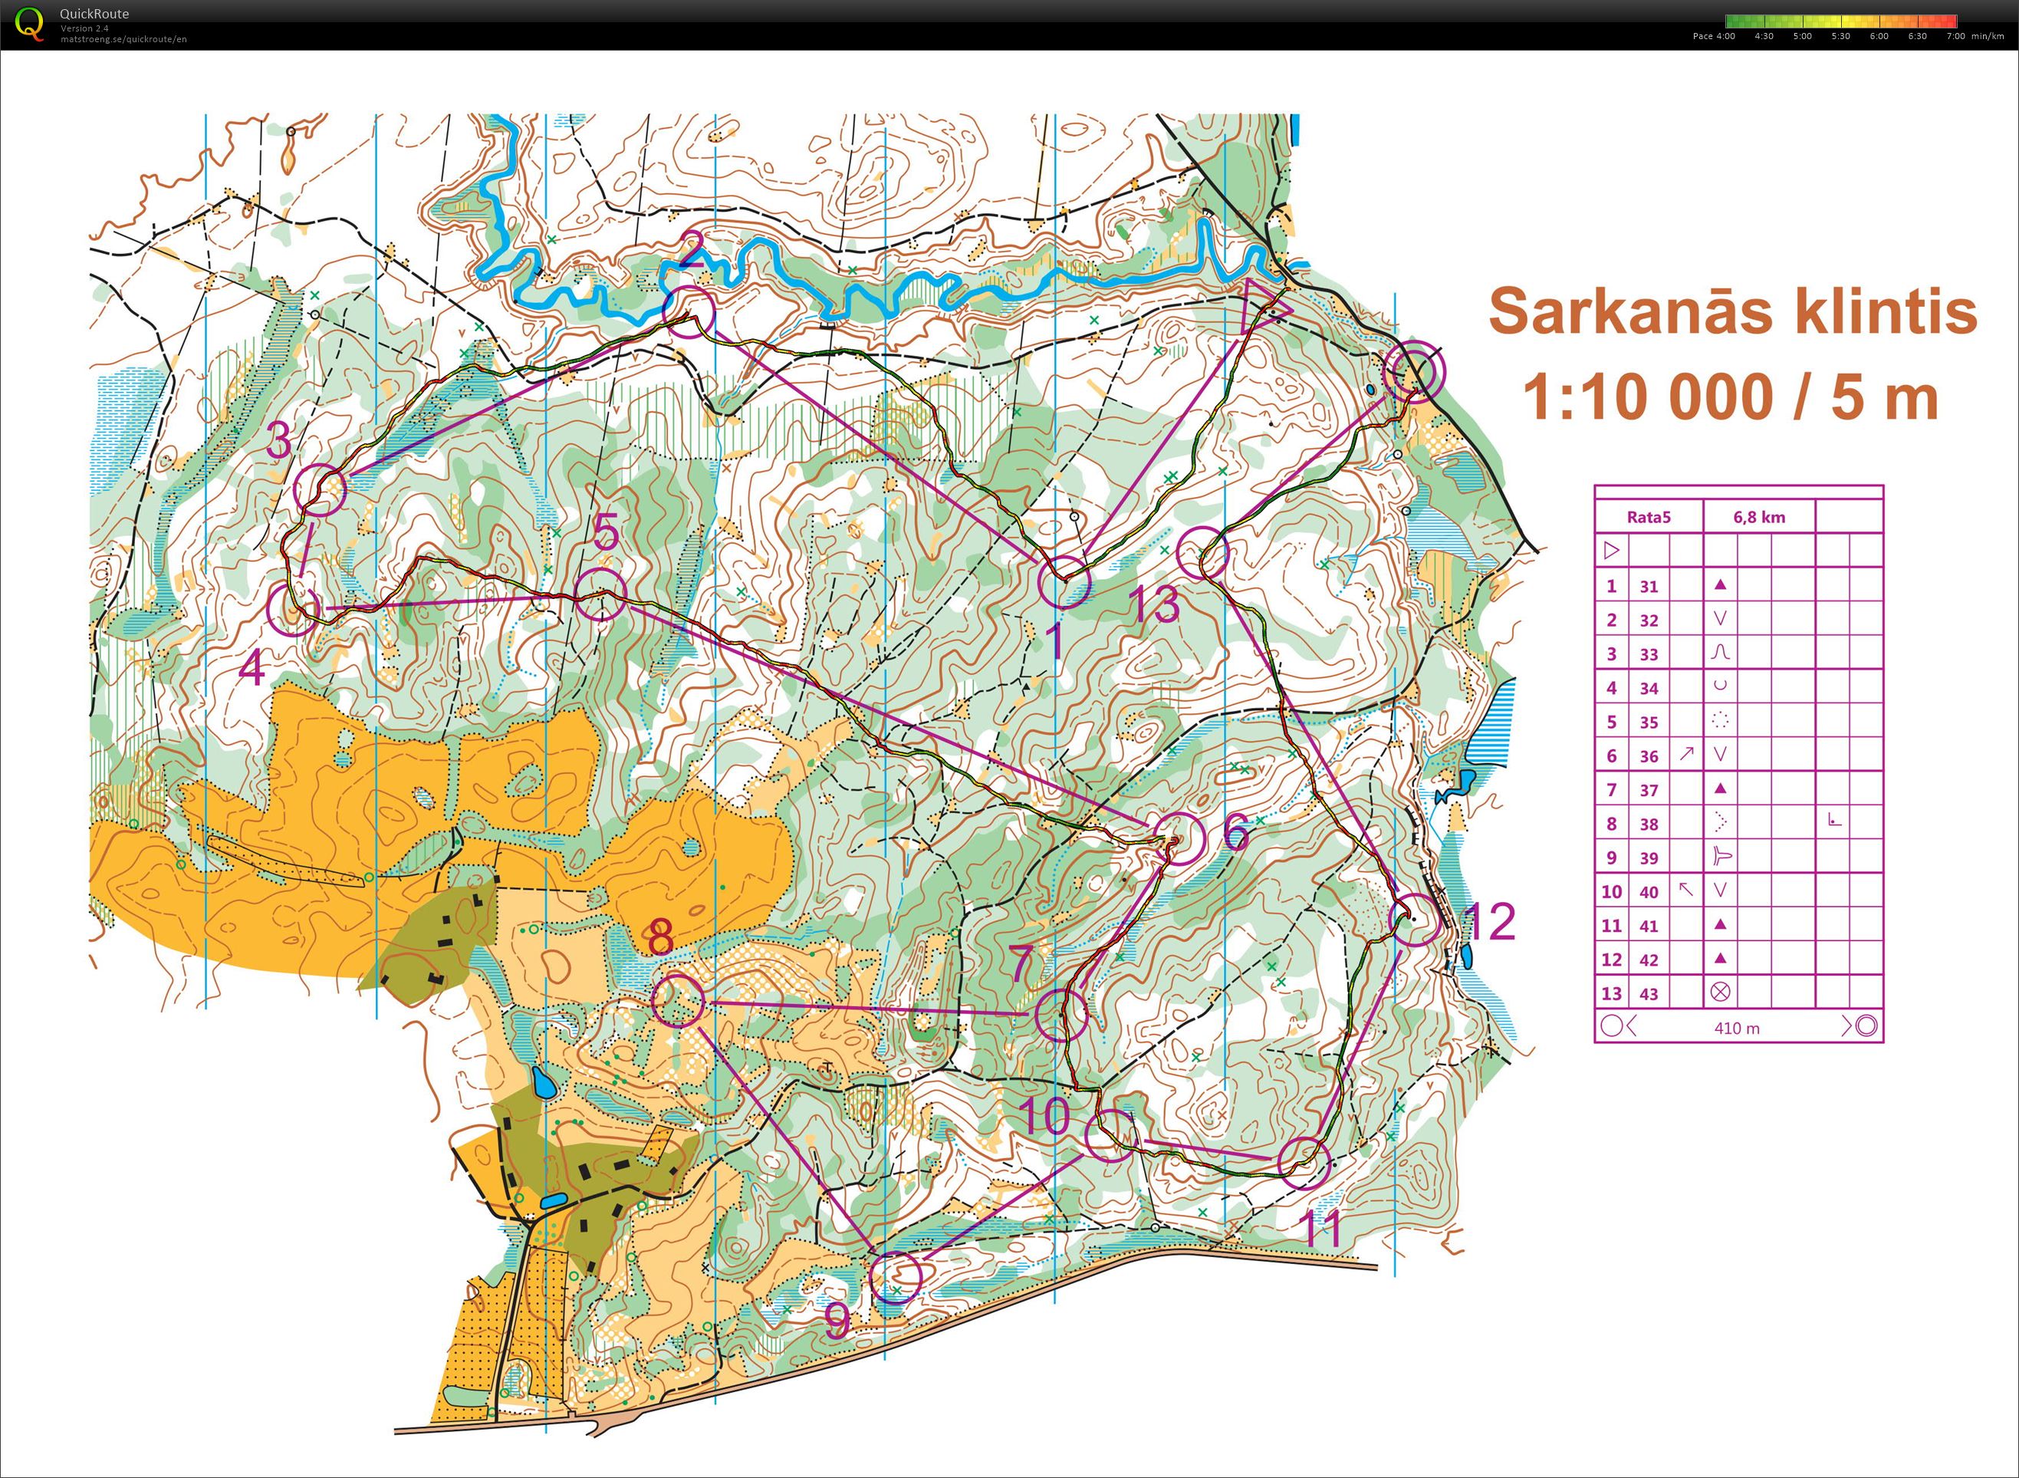
Task: Select control circle 9 near the road
Action: tap(896, 1278)
